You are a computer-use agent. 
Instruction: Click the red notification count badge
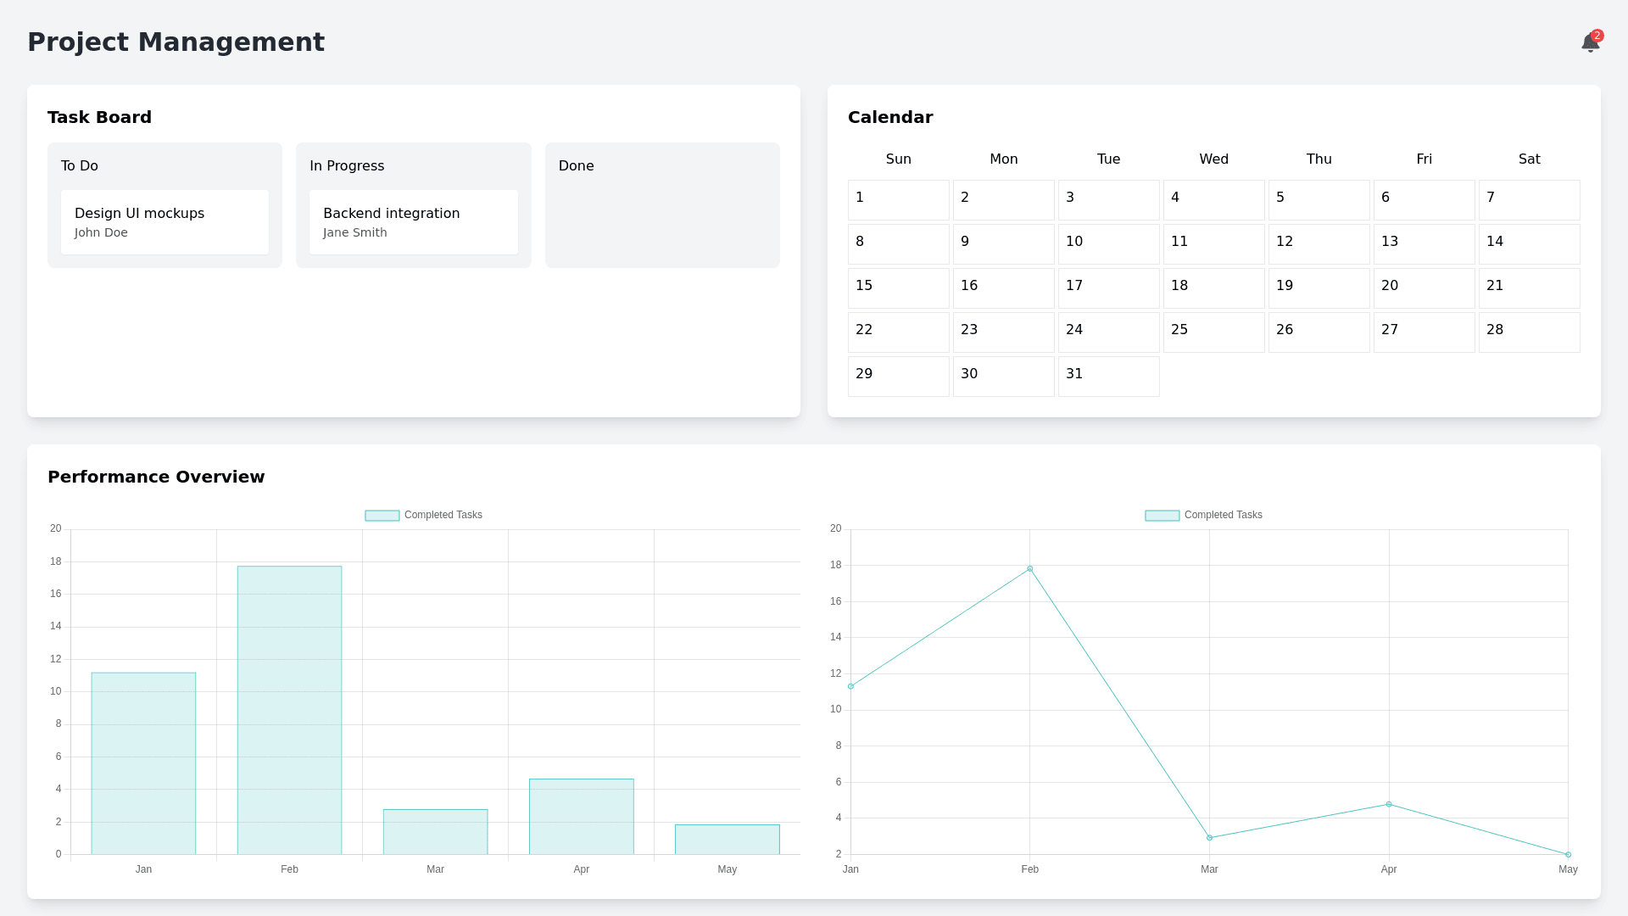coord(1597,36)
